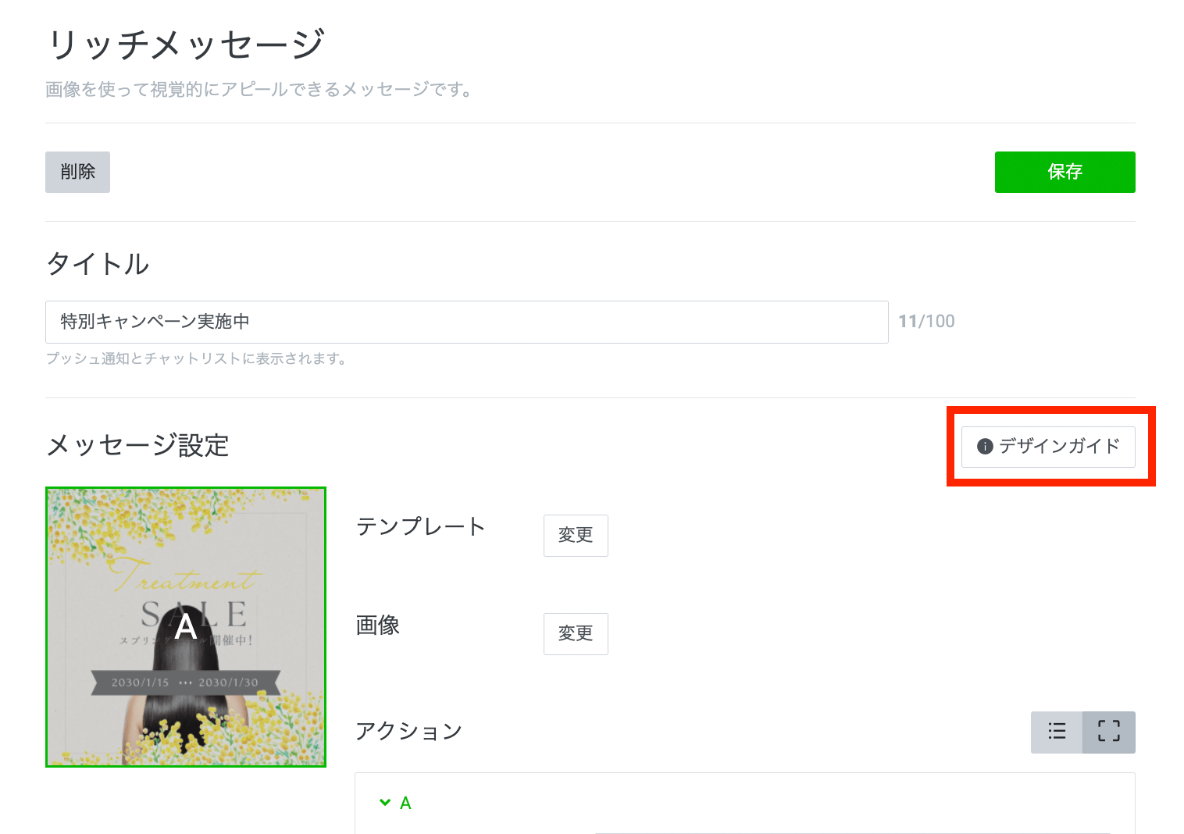The image size is (1184, 834).
Task: Click the 11/100 character counter
Action: pyautogui.click(x=926, y=322)
